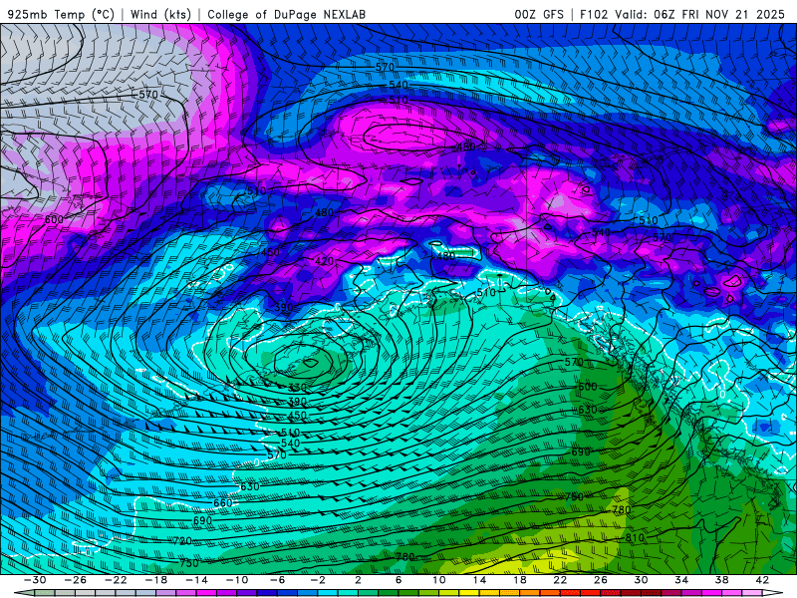
Task: Click the 38 color scale label
Action: click(721, 580)
